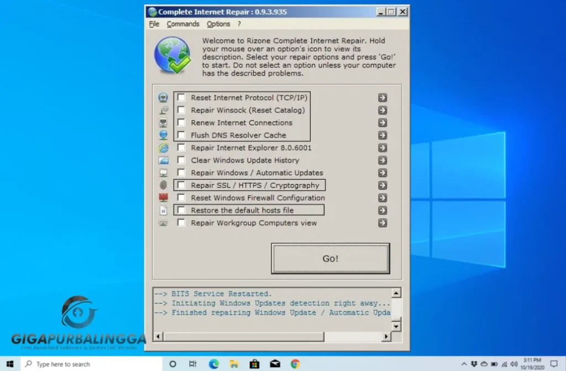This screenshot has width=566, height=371.
Task: Click the arrow beside Reset Windows Firewall Configuration
Action: coord(382,197)
